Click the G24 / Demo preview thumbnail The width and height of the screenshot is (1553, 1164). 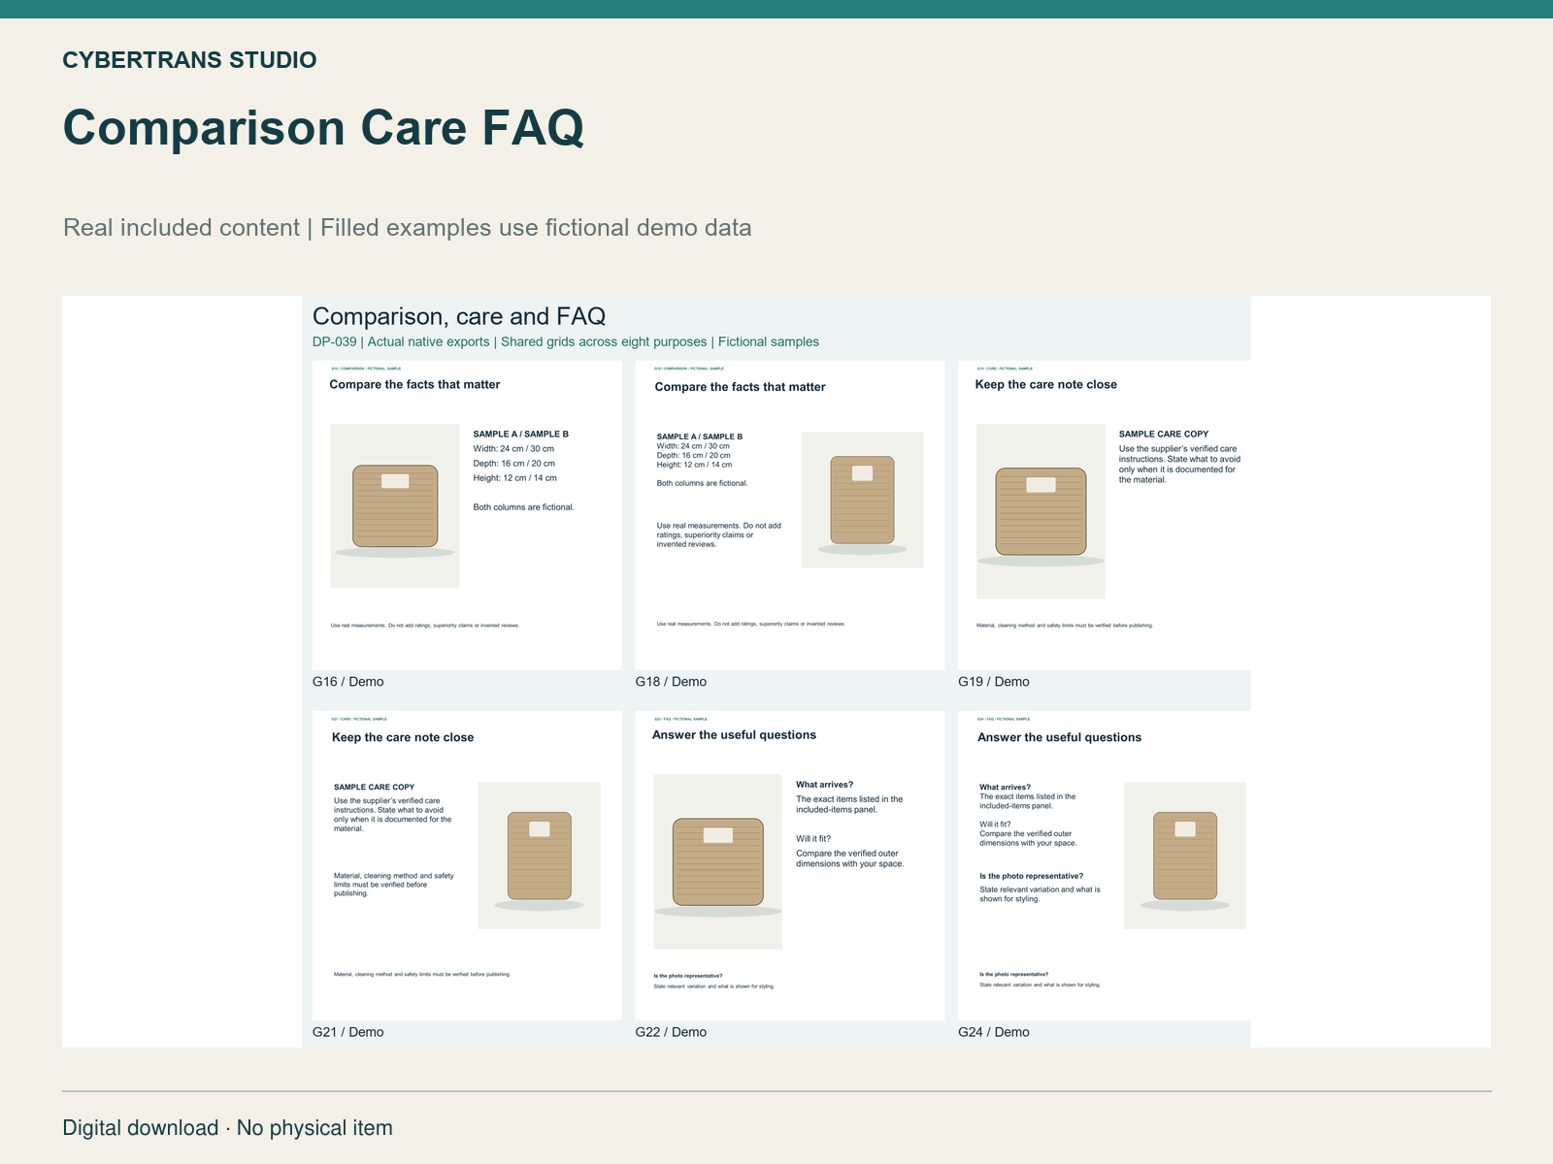click(1105, 865)
